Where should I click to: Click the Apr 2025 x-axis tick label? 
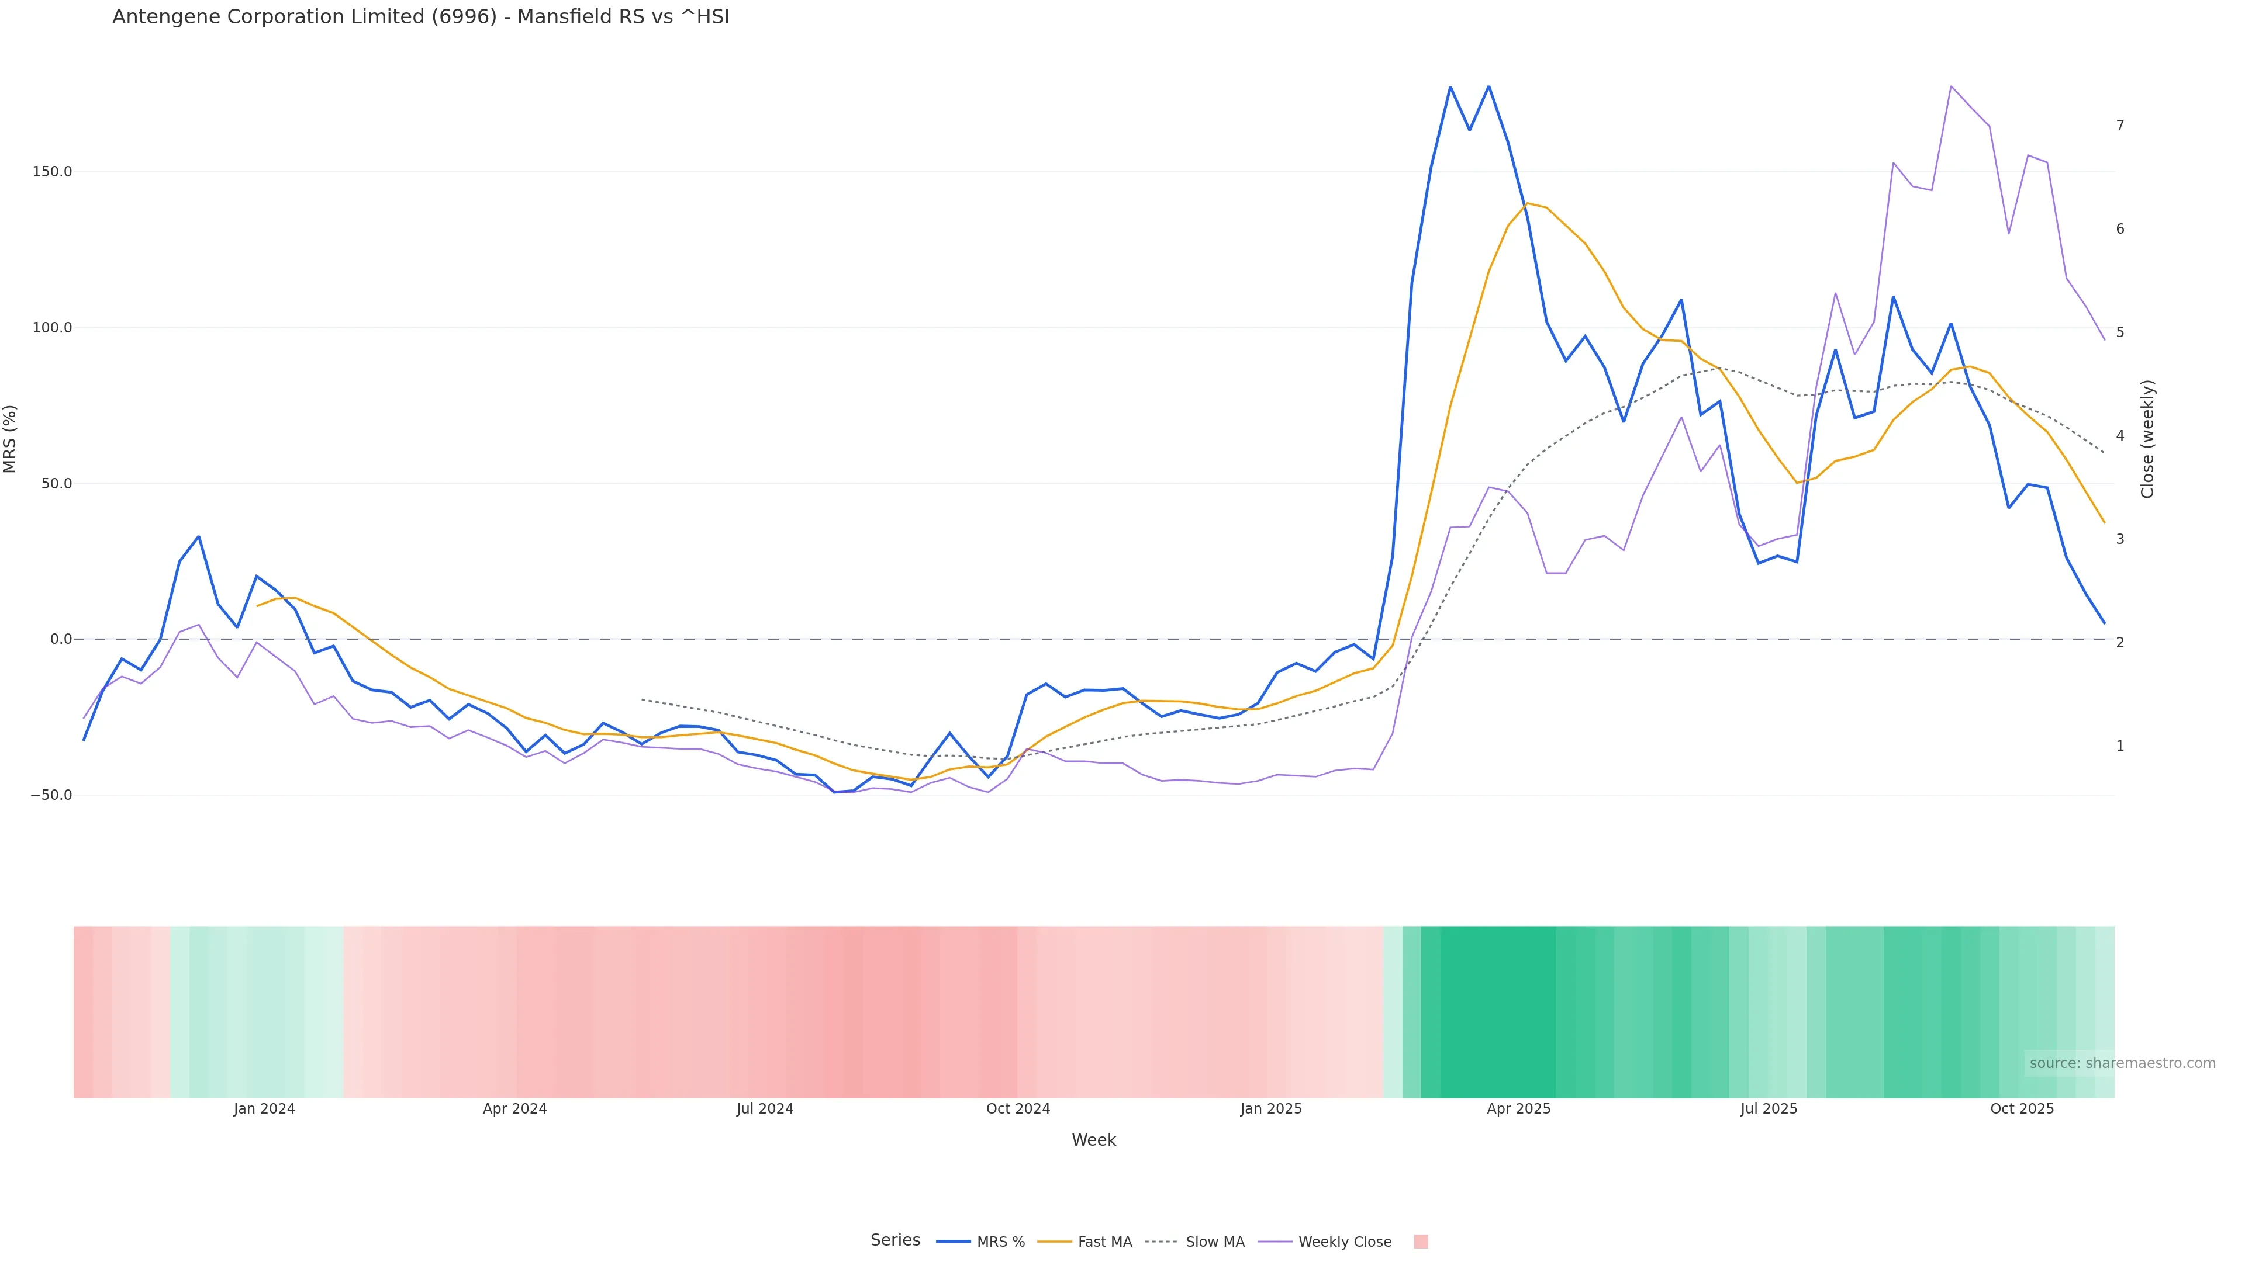point(1518,1110)
